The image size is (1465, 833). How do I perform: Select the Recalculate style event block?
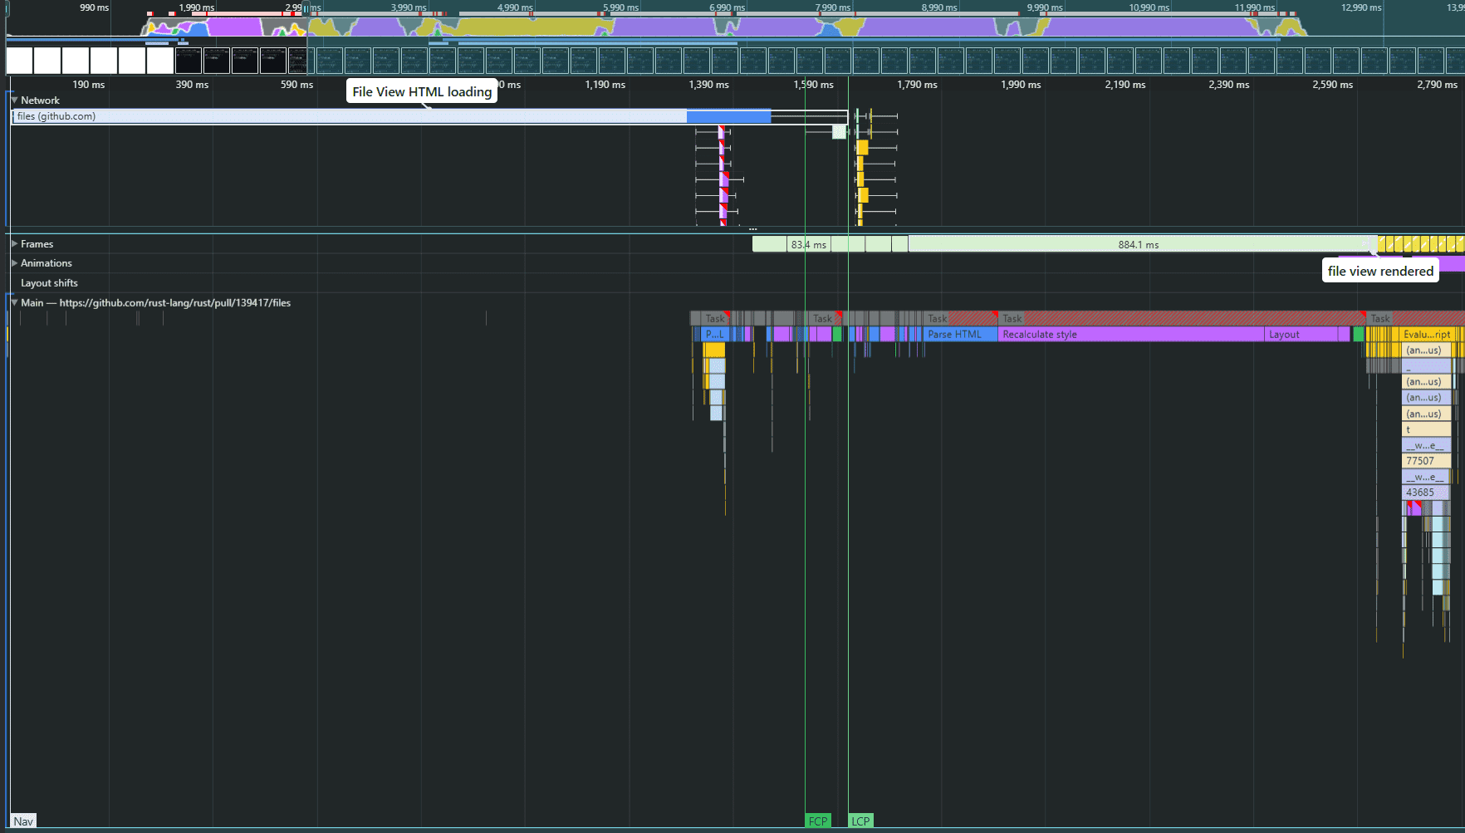[1129, 335]
